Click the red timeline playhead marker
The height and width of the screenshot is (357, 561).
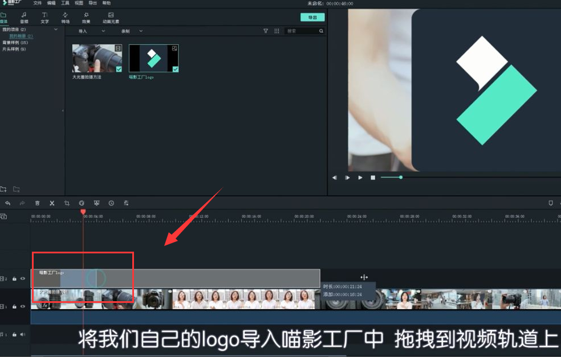[x=83, y=212]
